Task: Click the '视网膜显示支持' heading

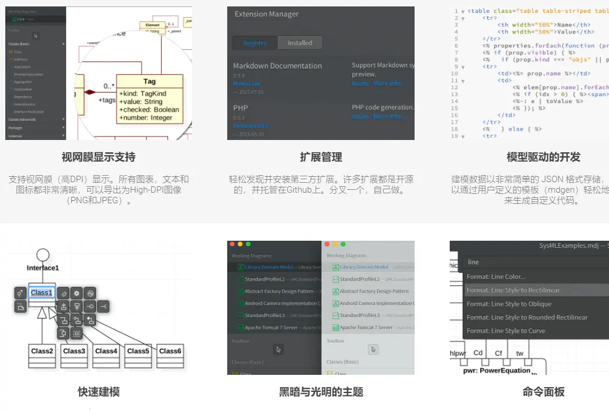Action: (98, 157)
